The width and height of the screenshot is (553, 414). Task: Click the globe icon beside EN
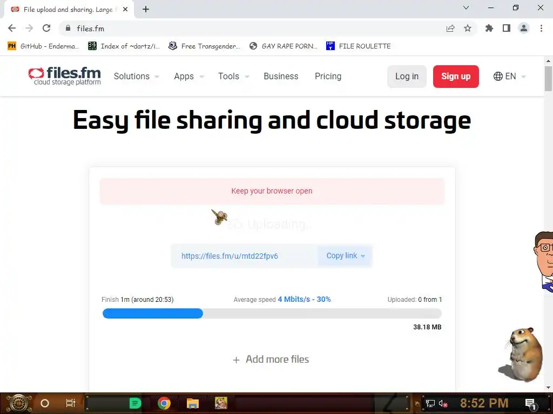point(498,77)
